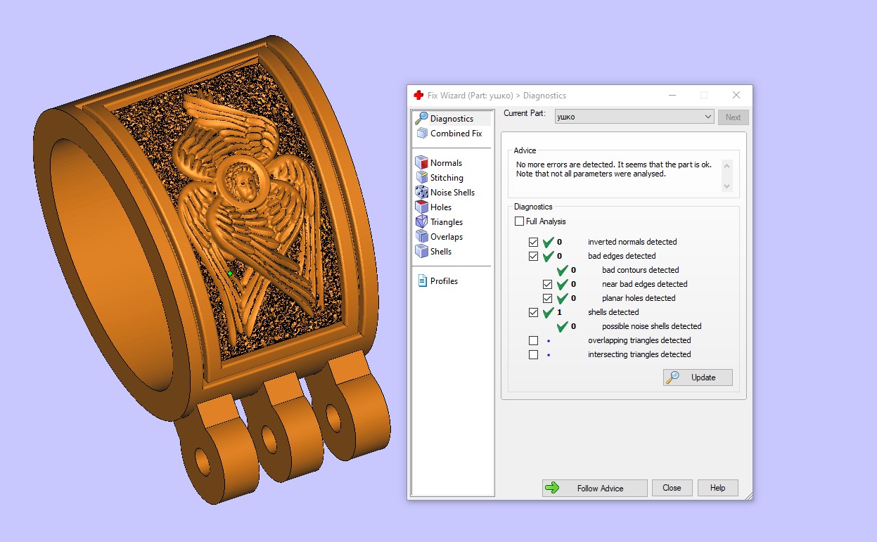Click the Update button
The image size is (877, 542).
point(698,378)
